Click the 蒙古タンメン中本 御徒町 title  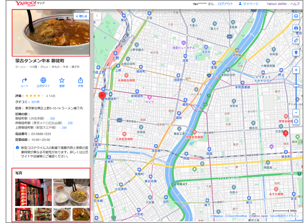(40, 61)
